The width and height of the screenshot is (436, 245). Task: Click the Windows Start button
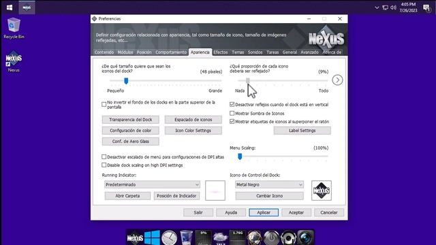[x=10, y=7]
